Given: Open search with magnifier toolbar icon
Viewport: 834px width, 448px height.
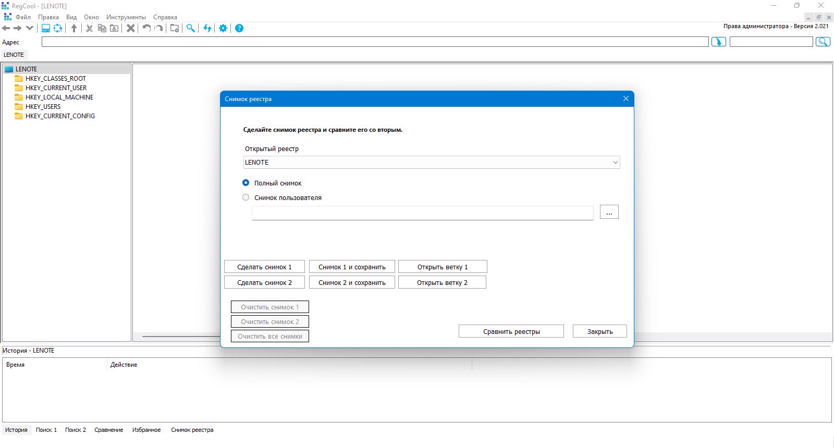Looking at the screenshot, I should click(x=191, y=28).
